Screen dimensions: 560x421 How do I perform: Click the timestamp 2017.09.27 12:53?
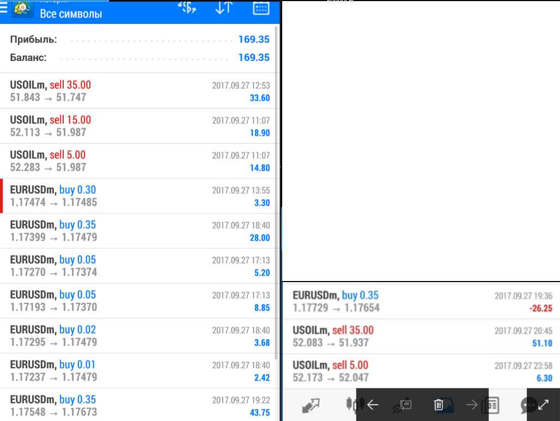tap(241, 86)
